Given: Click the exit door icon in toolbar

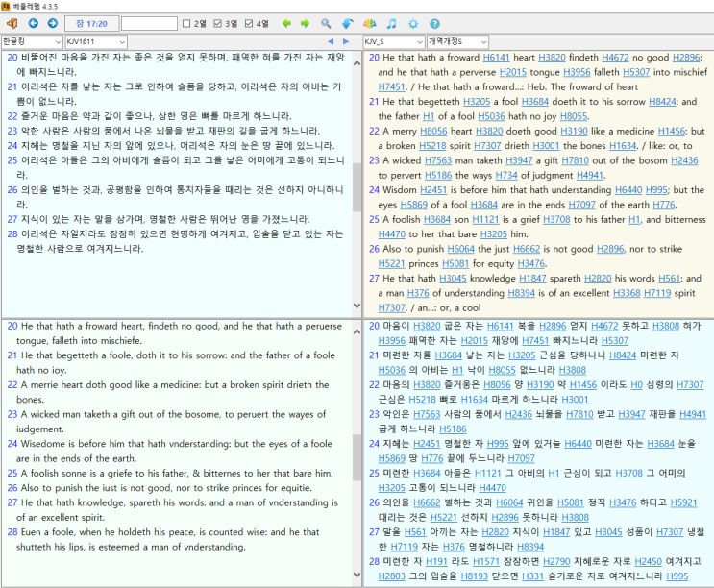Looking at the screenshot, I should [x=12, y=24].
